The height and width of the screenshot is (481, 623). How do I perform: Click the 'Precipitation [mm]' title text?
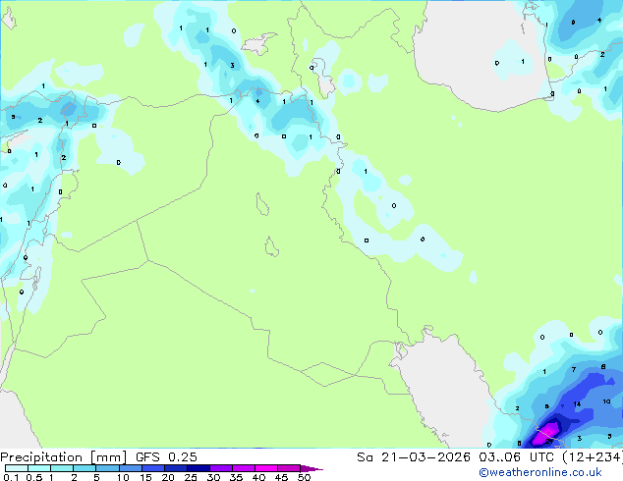[63, 457]
